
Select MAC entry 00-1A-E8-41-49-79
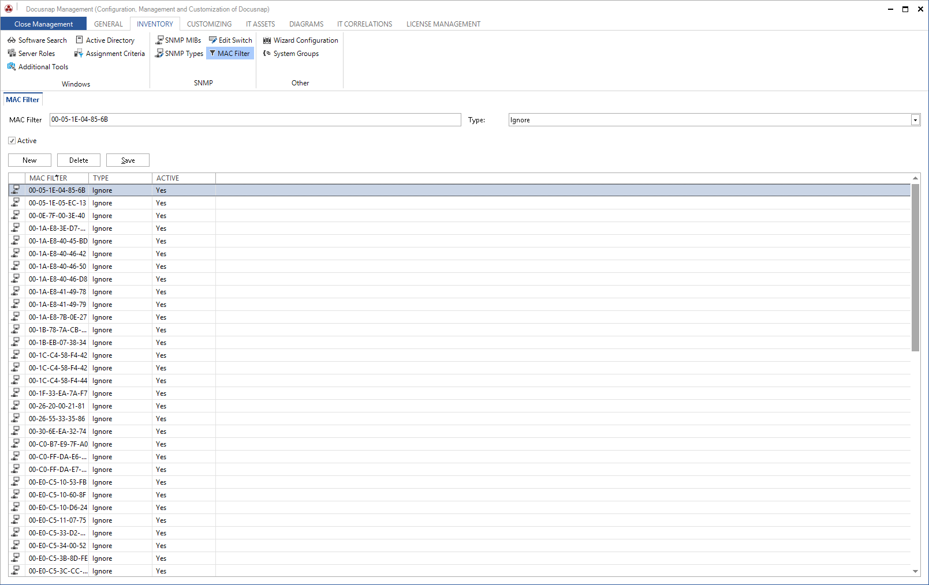click(x=57, y=305)
